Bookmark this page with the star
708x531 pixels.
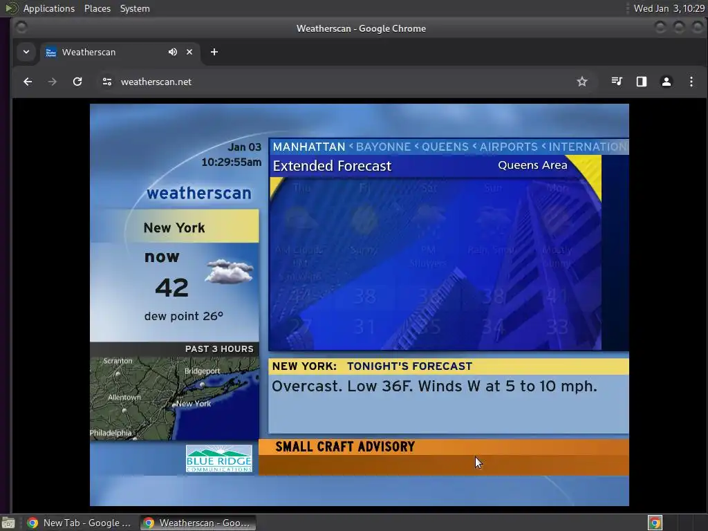click(582, 82)
